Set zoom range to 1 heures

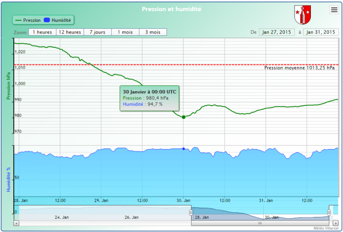42,32
